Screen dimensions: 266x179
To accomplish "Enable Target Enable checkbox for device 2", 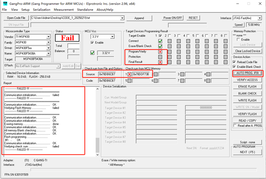I will click(x=170, y=36).
